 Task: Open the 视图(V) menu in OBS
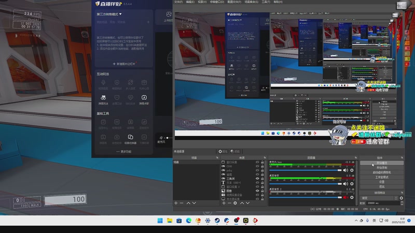pyautogui.click(x=202, y=2)
